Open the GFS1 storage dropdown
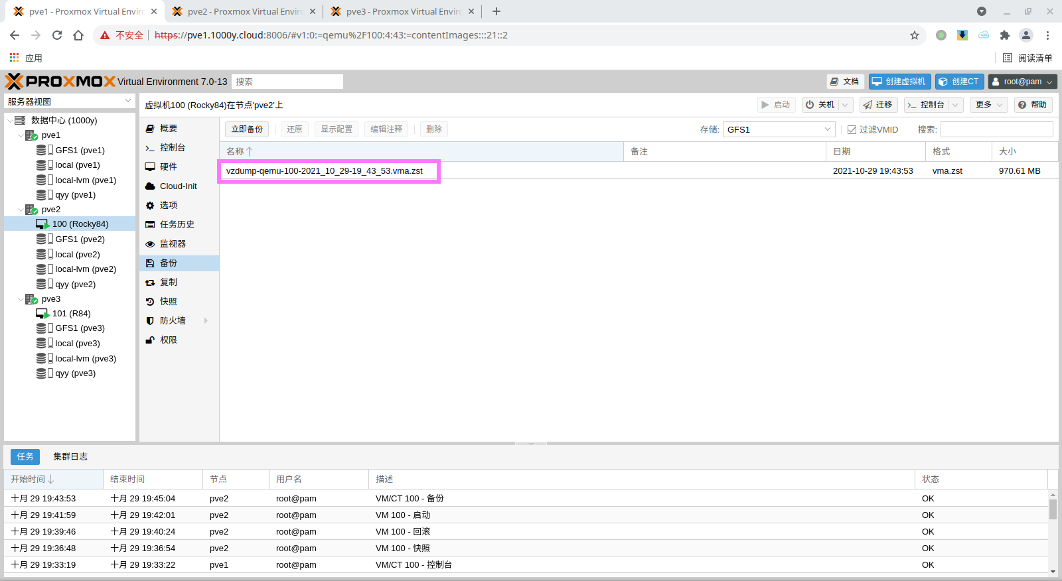 tap(827, 129)
